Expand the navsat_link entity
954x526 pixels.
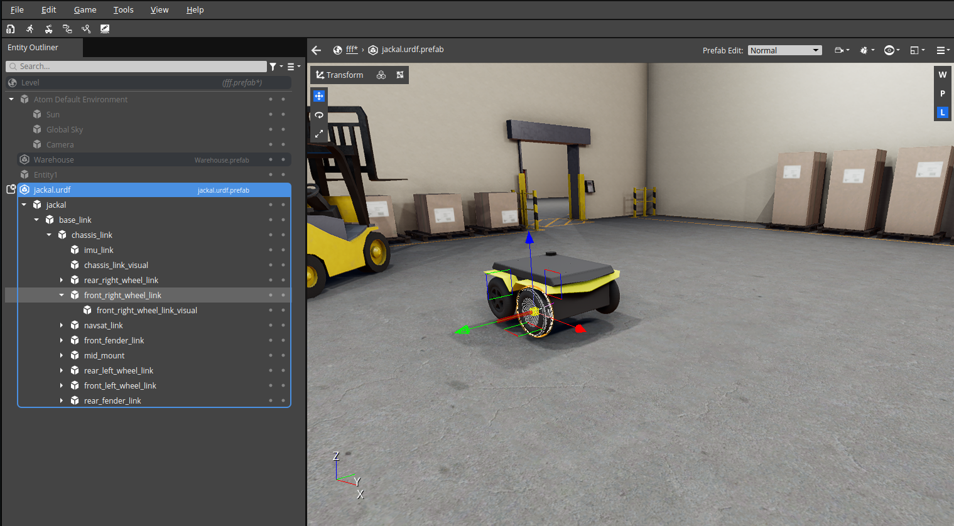62,325
